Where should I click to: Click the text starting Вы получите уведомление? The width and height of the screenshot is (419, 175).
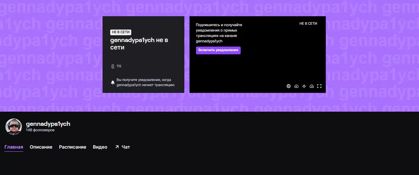pyautogui.click(x=145, y=82)
